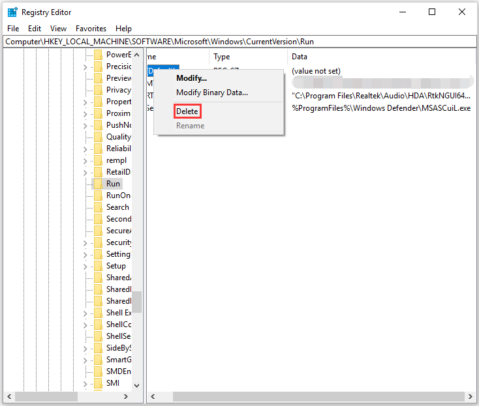The image size is (479, 406).
Task: Click the Data column header
Action: tap(300, 57)
